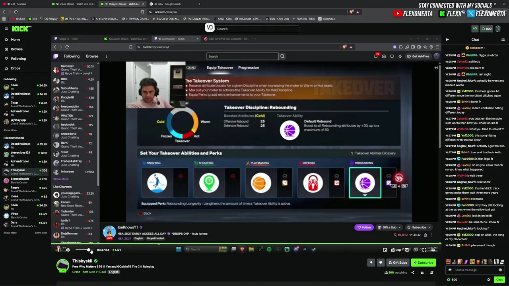Subscribe to Thiskyskii with green button
Screen dimensions: 509x286
tap(423, 263)
